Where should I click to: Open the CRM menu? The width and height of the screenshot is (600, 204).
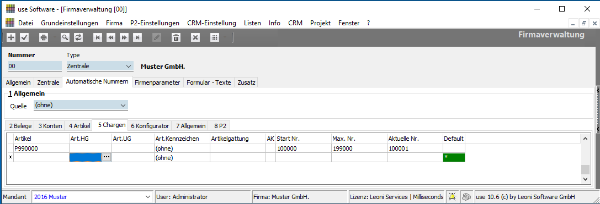295,23
